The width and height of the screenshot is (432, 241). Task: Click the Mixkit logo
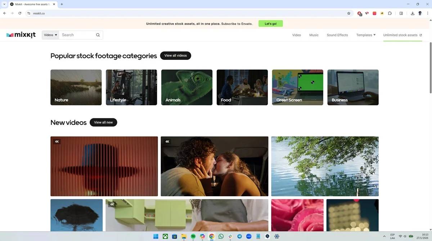coord(21,35)
